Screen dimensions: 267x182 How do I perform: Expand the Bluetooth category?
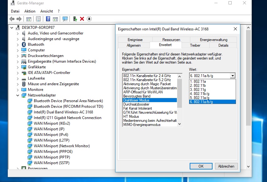click(x=18, y=44)
